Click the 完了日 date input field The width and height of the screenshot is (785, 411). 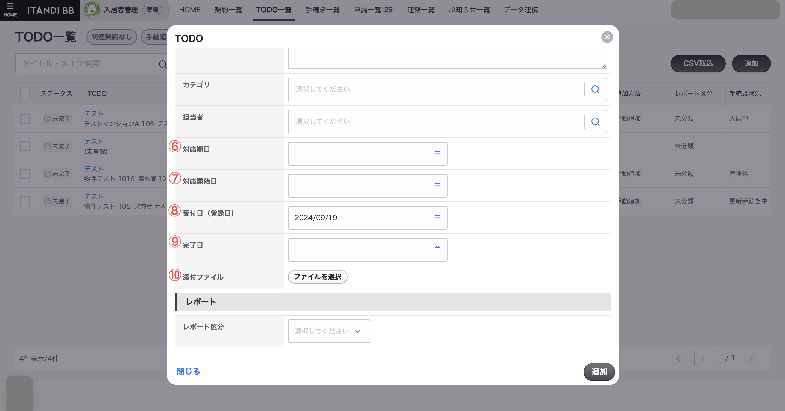pyautogui.click(x=368, y=249)
